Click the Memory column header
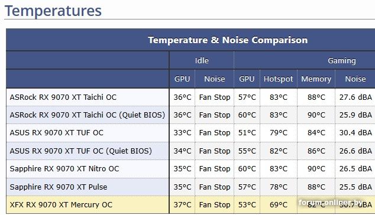The width and height of the screenshot is (375, 215). coord(316,79)
